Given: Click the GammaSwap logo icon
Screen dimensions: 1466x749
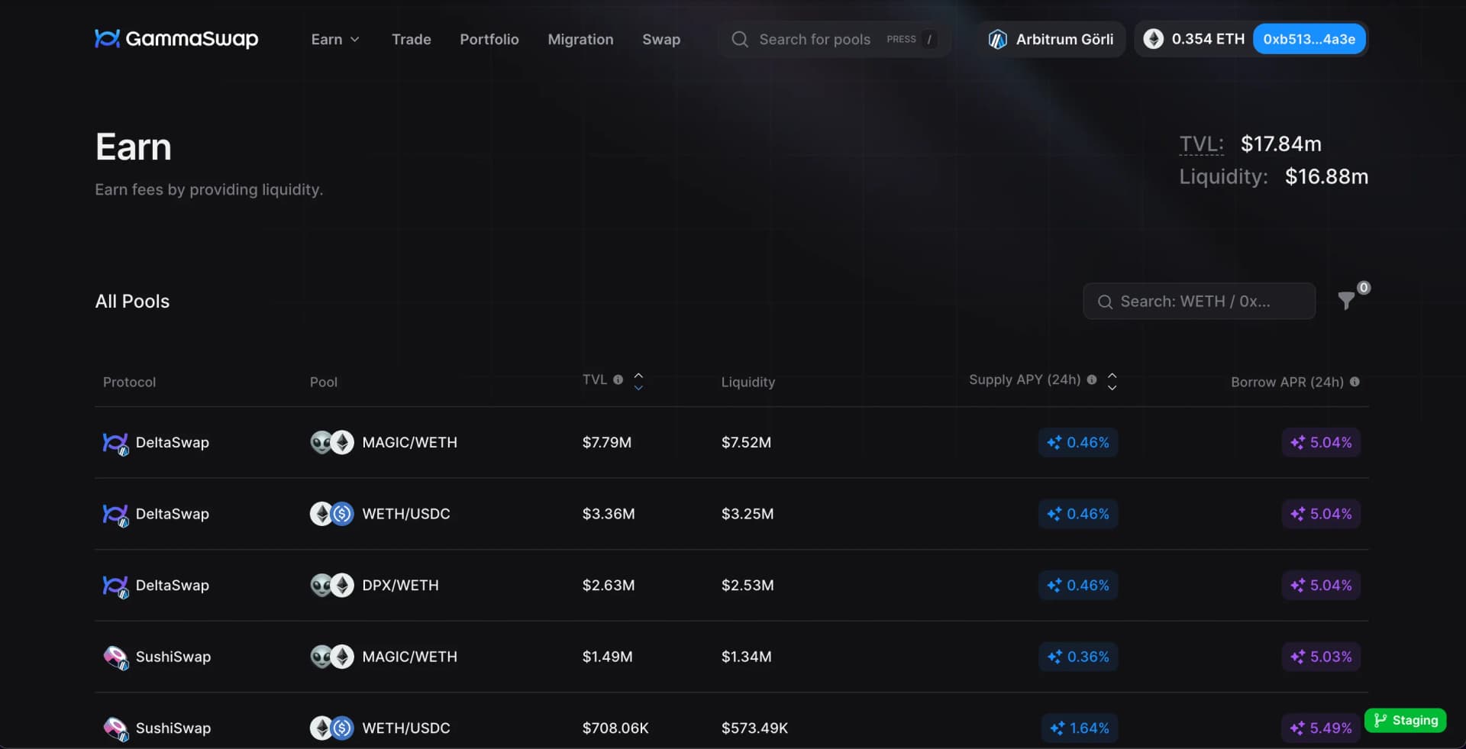Looking at the screenshot, I should tap(107, 38).
